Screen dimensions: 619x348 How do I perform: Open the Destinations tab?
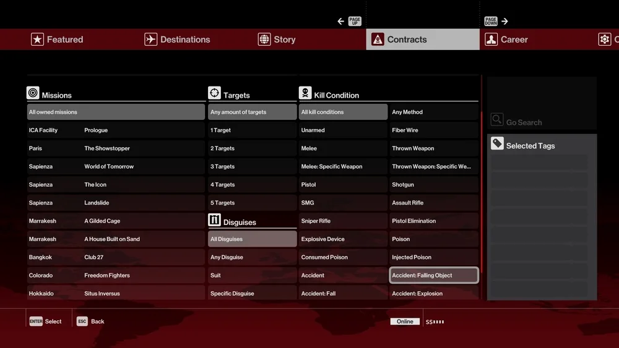[177, 40]
